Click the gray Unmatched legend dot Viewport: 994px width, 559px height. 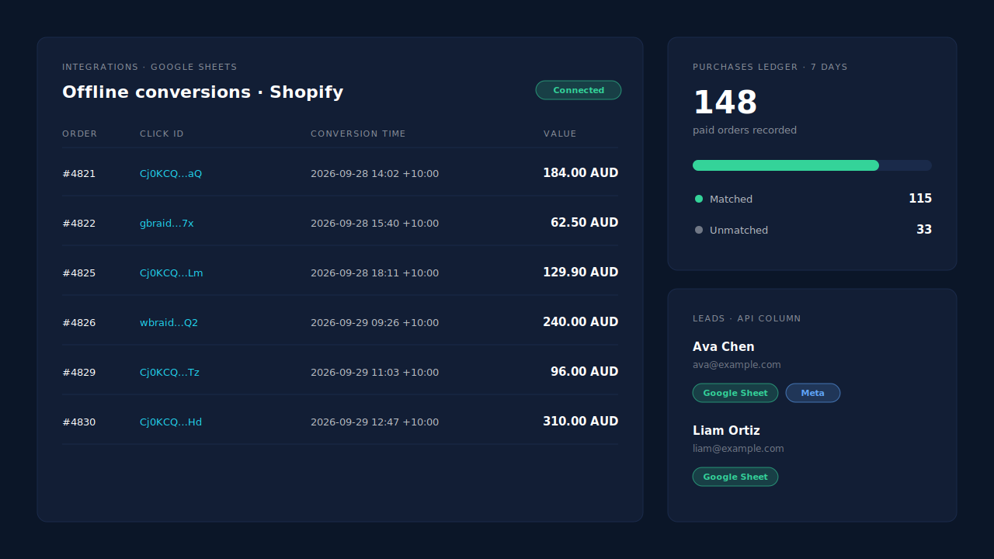(x=699, y=230)
